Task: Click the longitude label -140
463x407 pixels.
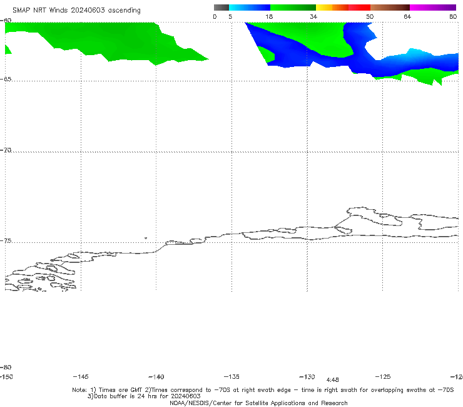Action: (x=156, y=377)
